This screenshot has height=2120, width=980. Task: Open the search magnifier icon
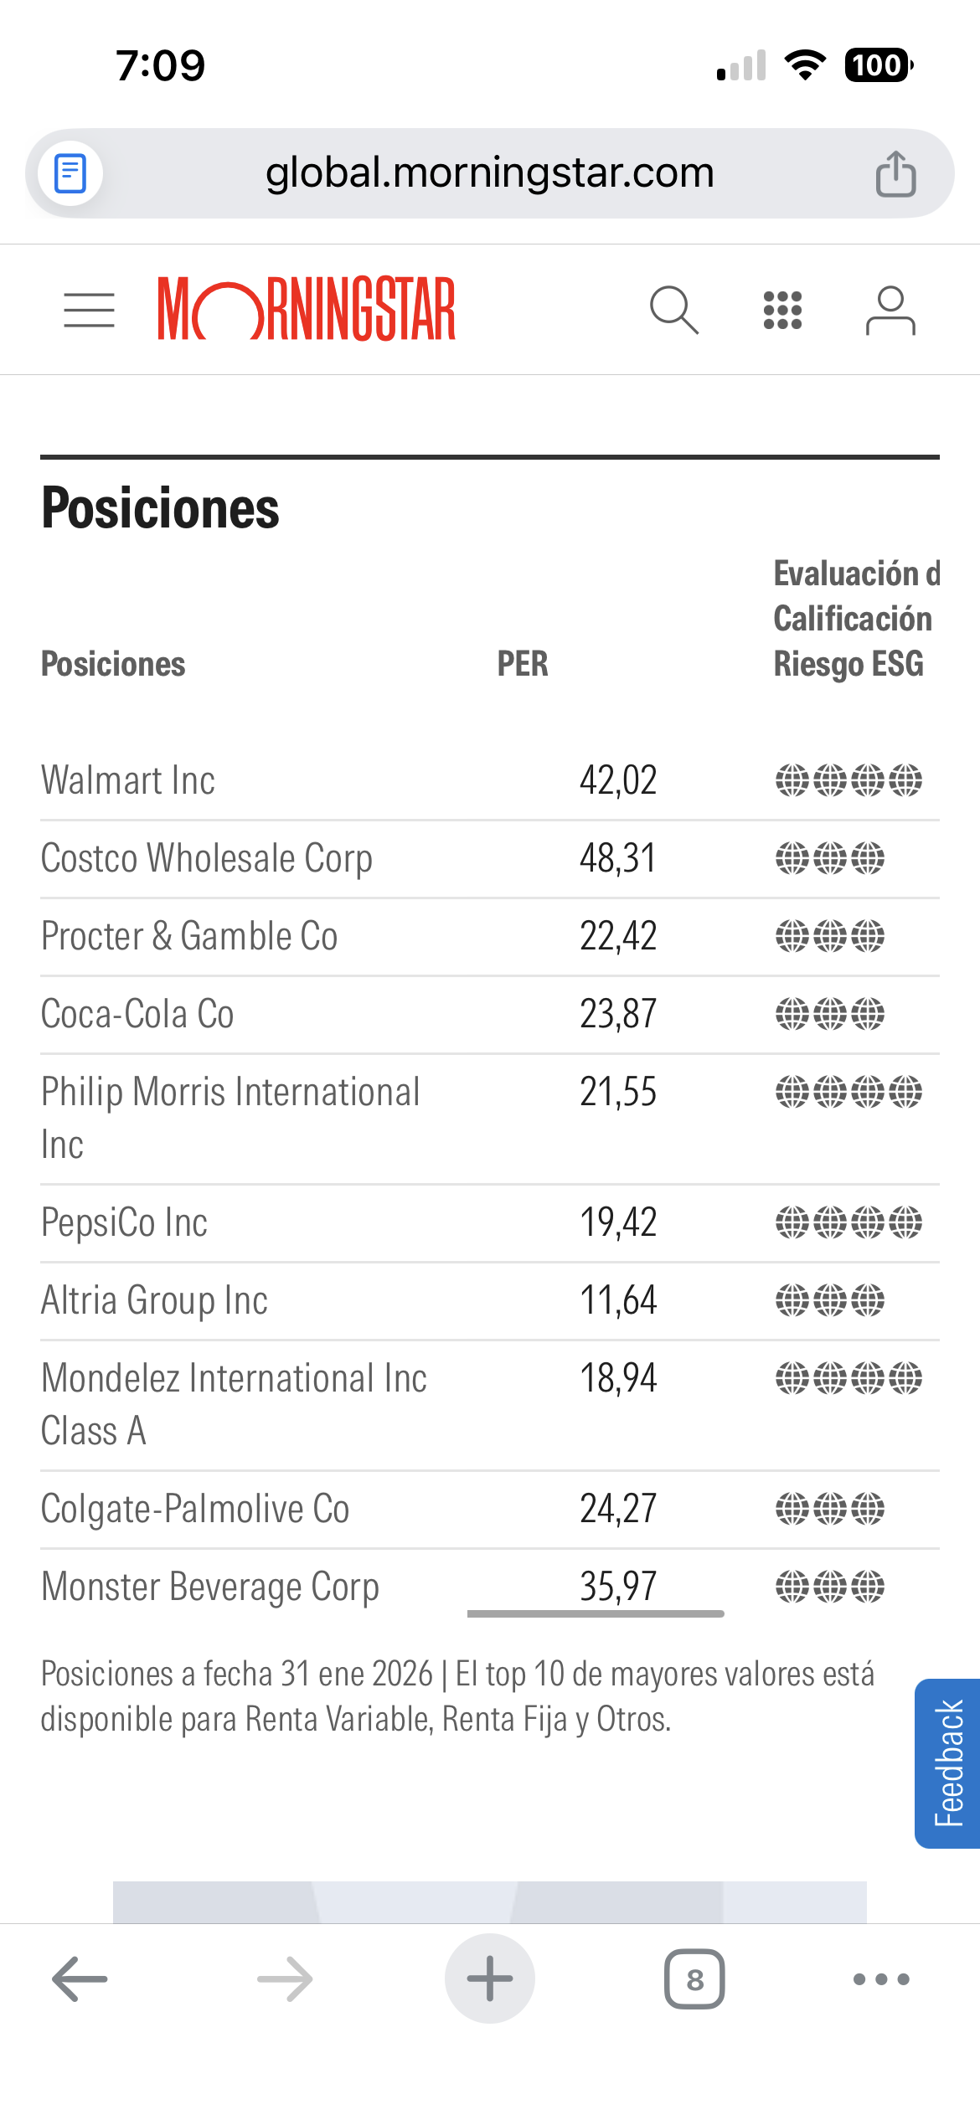[x=673, y=311]
